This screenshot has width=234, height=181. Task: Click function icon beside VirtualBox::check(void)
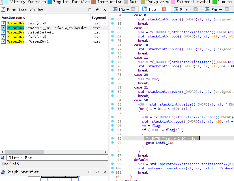(3, 37)
